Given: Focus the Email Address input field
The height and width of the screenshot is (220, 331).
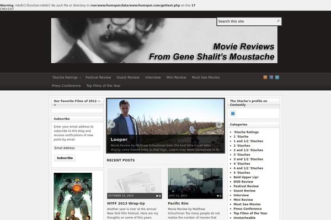Looking at the screenshot, I should tap(77, 148).
